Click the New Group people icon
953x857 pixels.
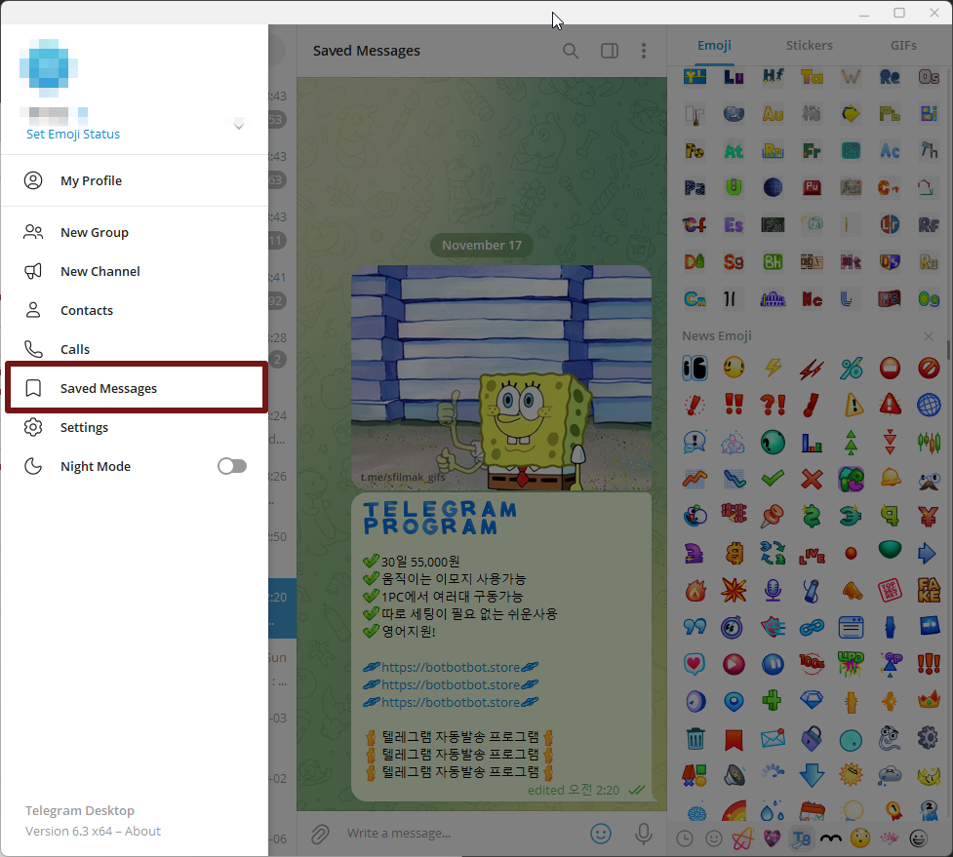tap(34, 232)
